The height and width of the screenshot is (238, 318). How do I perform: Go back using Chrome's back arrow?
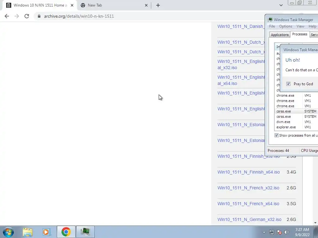pos(7,16)
